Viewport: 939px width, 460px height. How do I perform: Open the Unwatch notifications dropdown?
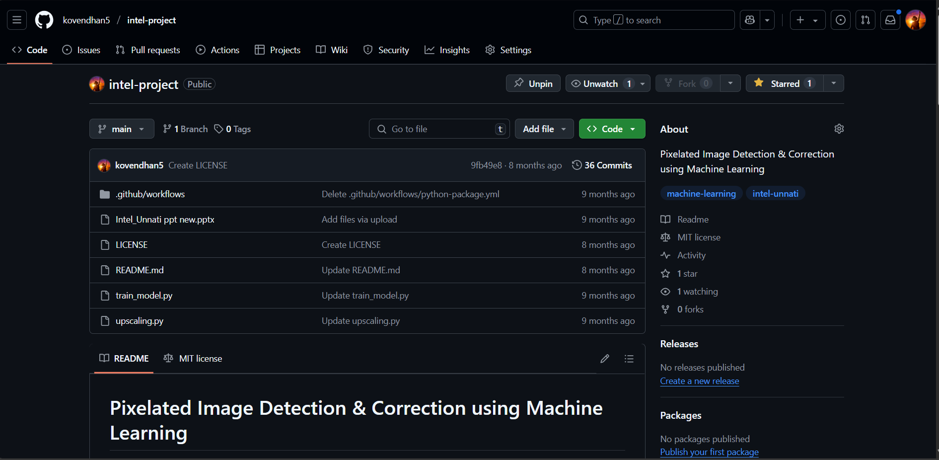point(608,83)
